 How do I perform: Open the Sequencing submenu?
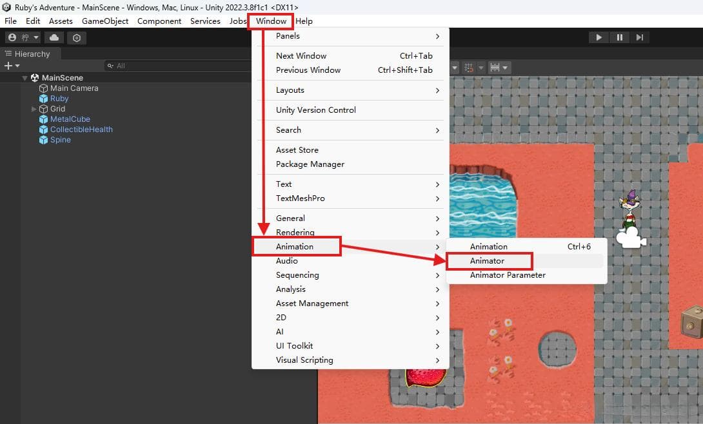(350, 275)
